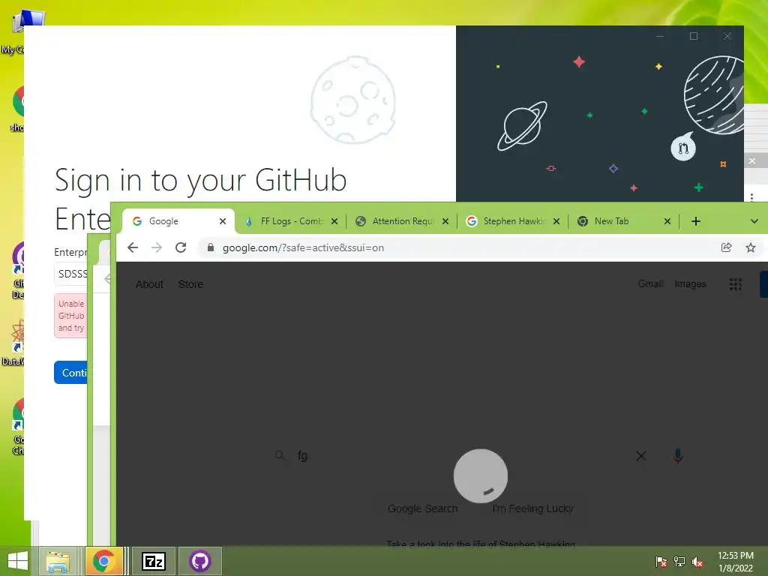The height and width of the screenshot is (576, 768).
Task: Open File Explorer from taskbar
Action: click(x=58, y=561)
